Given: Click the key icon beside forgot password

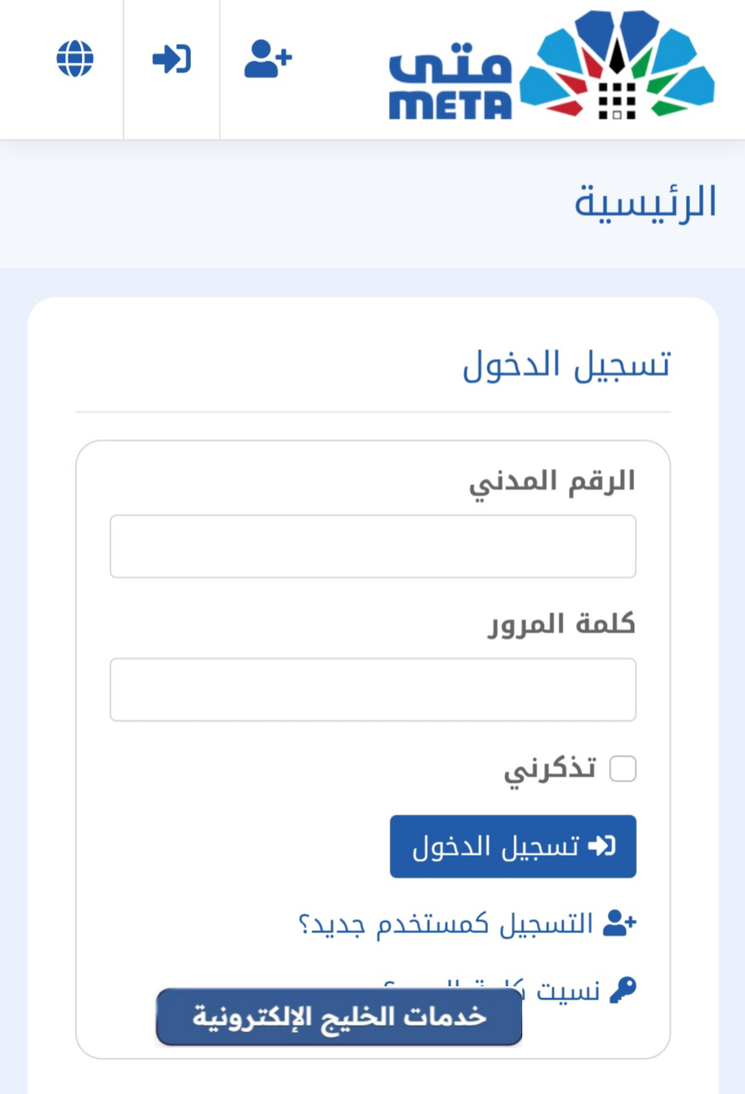Looking at the screenshot, I should [x=623, y=990].
